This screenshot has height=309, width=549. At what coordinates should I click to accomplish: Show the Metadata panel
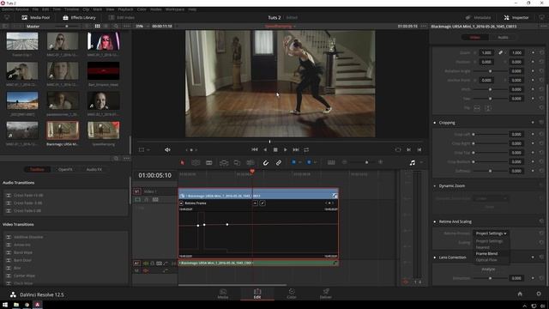click(x=479, y=17)
